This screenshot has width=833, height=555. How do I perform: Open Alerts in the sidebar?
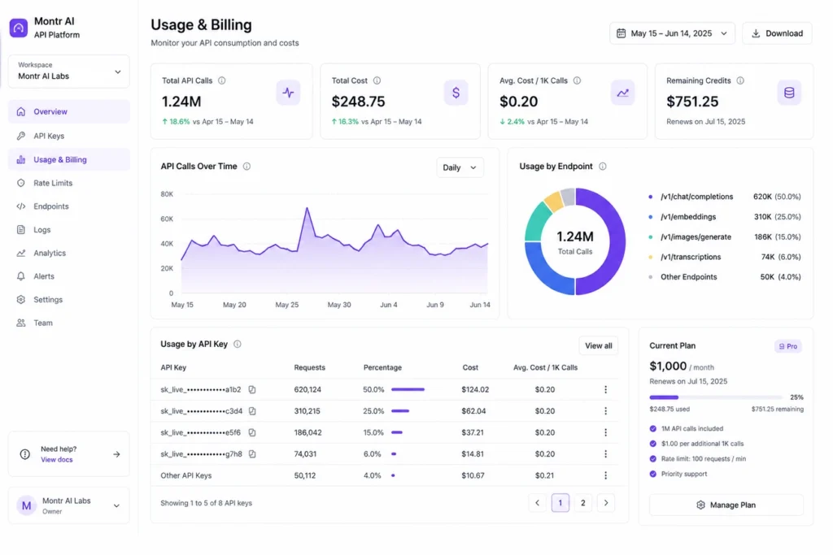pos(69,276)
